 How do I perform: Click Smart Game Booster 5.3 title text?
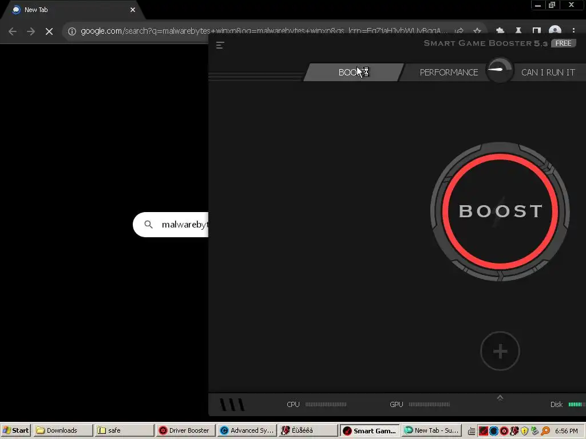coord(485,43)
